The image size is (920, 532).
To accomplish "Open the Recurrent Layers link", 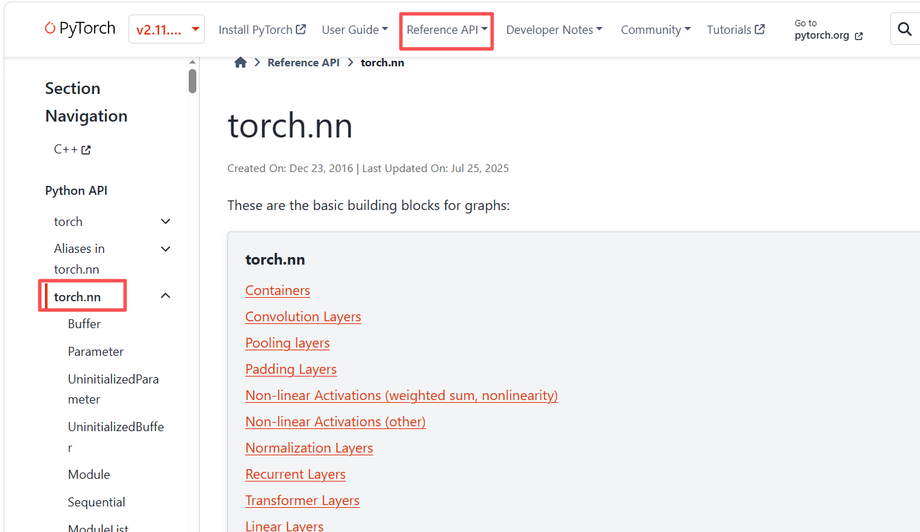I will pos(295,474).
